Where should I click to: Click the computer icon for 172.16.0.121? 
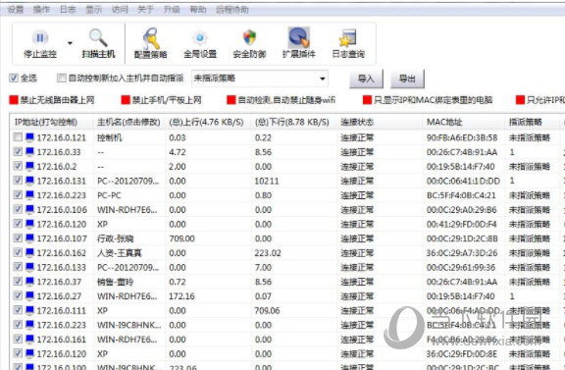click(29, 137)
